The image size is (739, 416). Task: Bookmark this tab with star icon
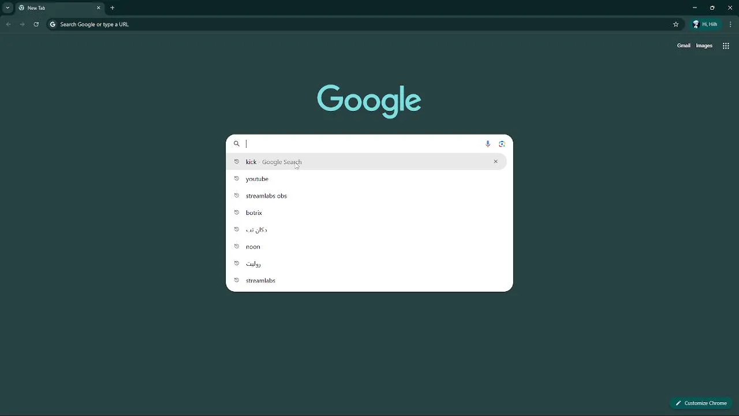(x=675, y=24)
